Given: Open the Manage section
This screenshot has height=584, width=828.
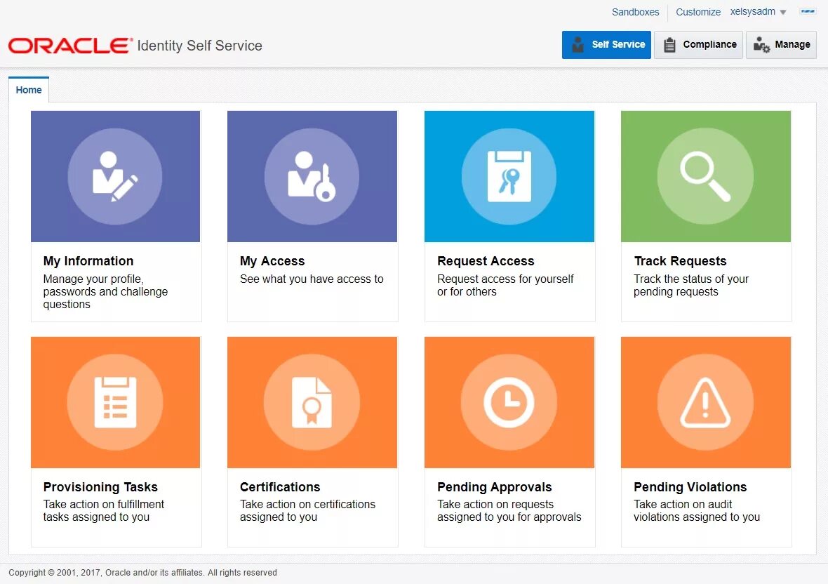Looking at the screenshot, I should tap(781, 45).
